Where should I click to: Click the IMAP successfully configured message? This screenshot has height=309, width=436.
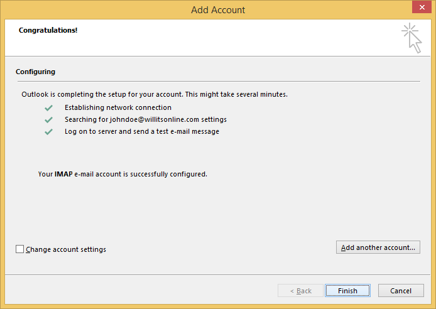tap(123, 174)
